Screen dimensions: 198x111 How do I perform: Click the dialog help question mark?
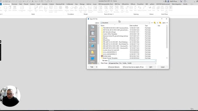[162, 19]
